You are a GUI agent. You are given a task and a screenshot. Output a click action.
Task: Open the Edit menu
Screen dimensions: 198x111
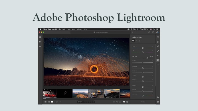[64, 29]
